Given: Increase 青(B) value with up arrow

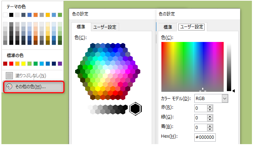Looking at the screenshot, I should [210, 125].
